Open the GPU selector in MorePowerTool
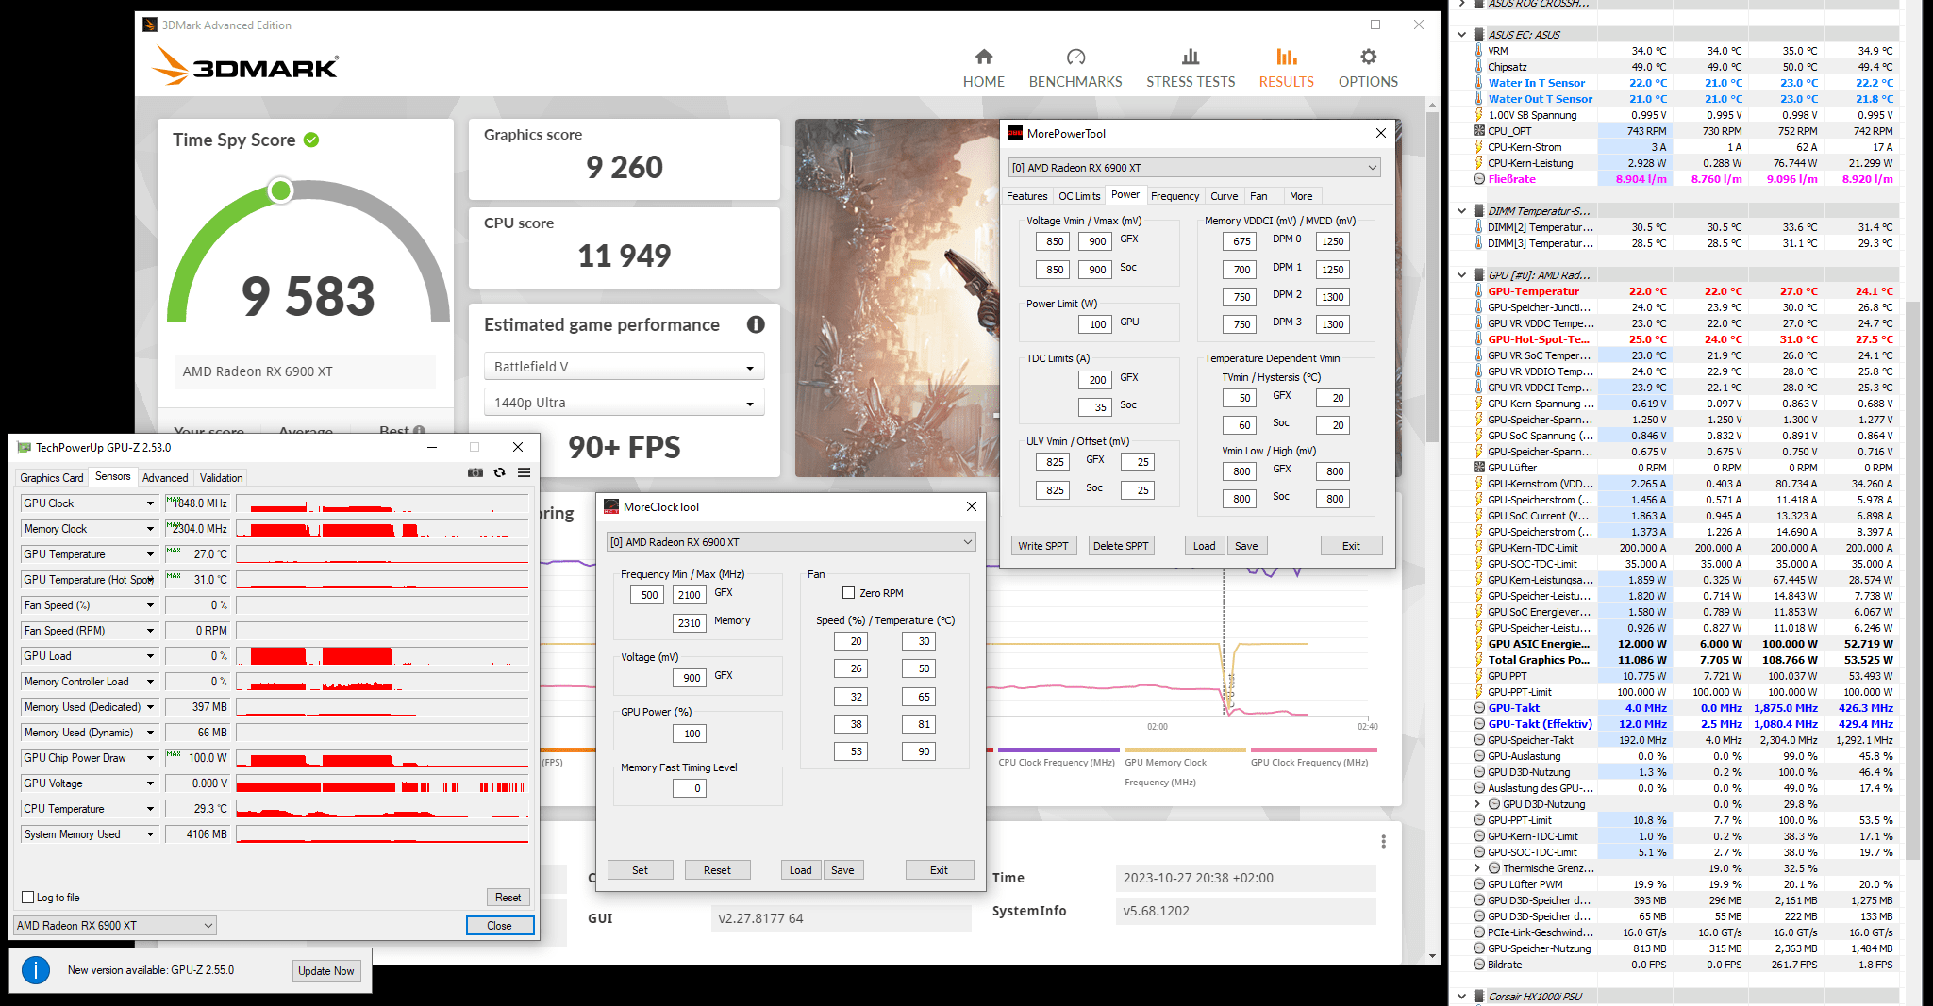The height and width of the screenshot is (1006, 1933). (1194, 168)
